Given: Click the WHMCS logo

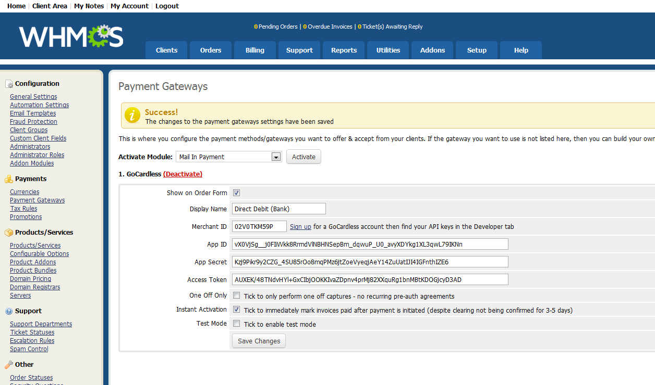Looking at the screenshot, I should click(71, 36).
